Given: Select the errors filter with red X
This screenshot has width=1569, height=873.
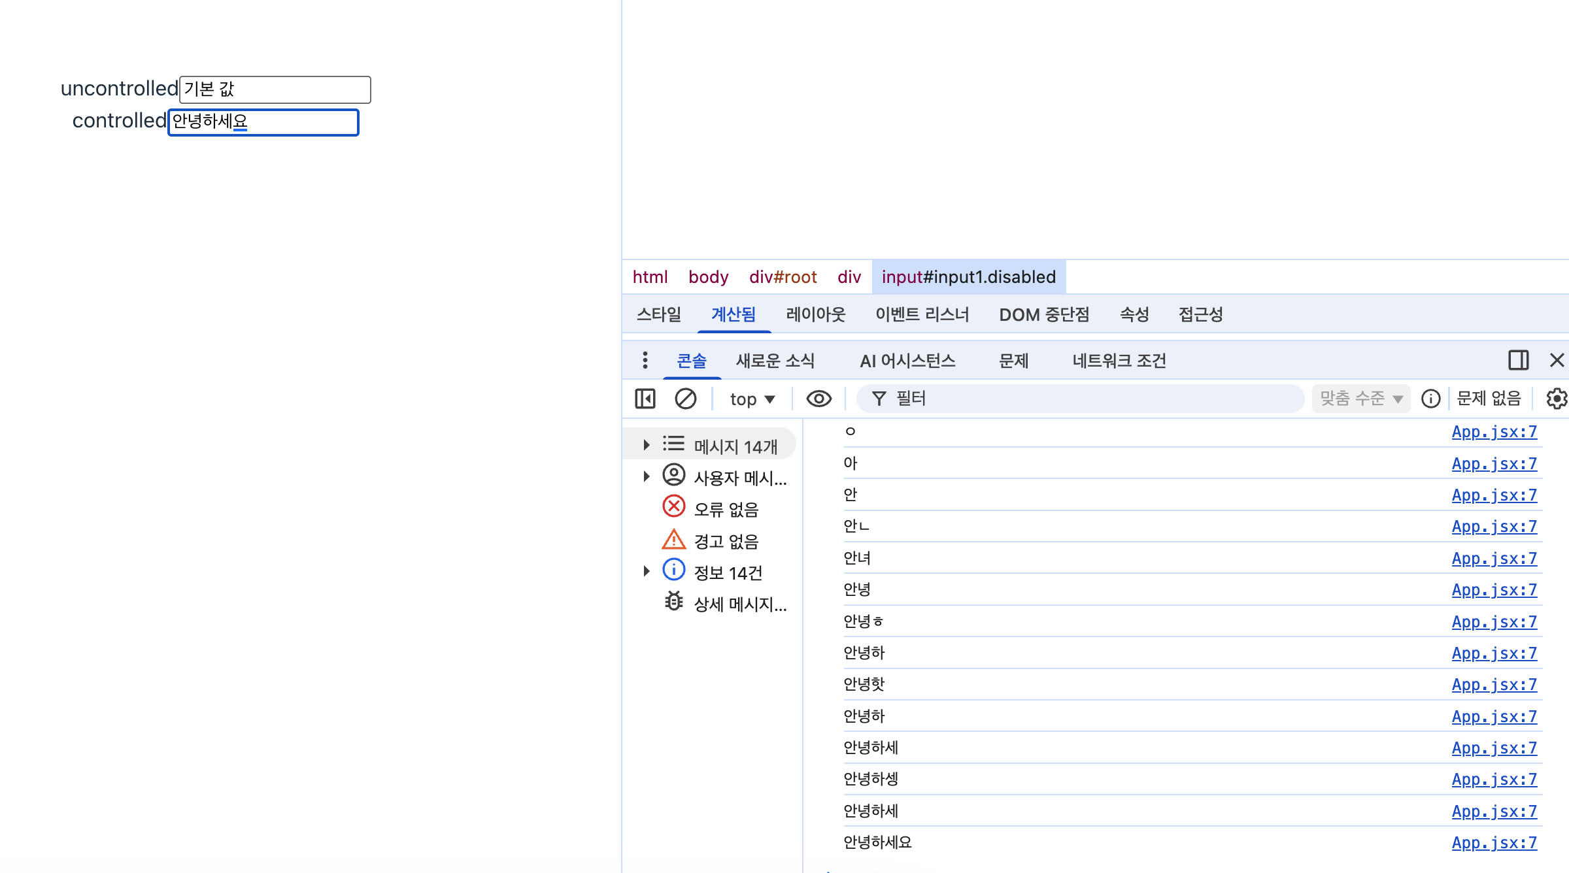Looking at the screenshot, I should pyautogui.click(x=674, y=507).
